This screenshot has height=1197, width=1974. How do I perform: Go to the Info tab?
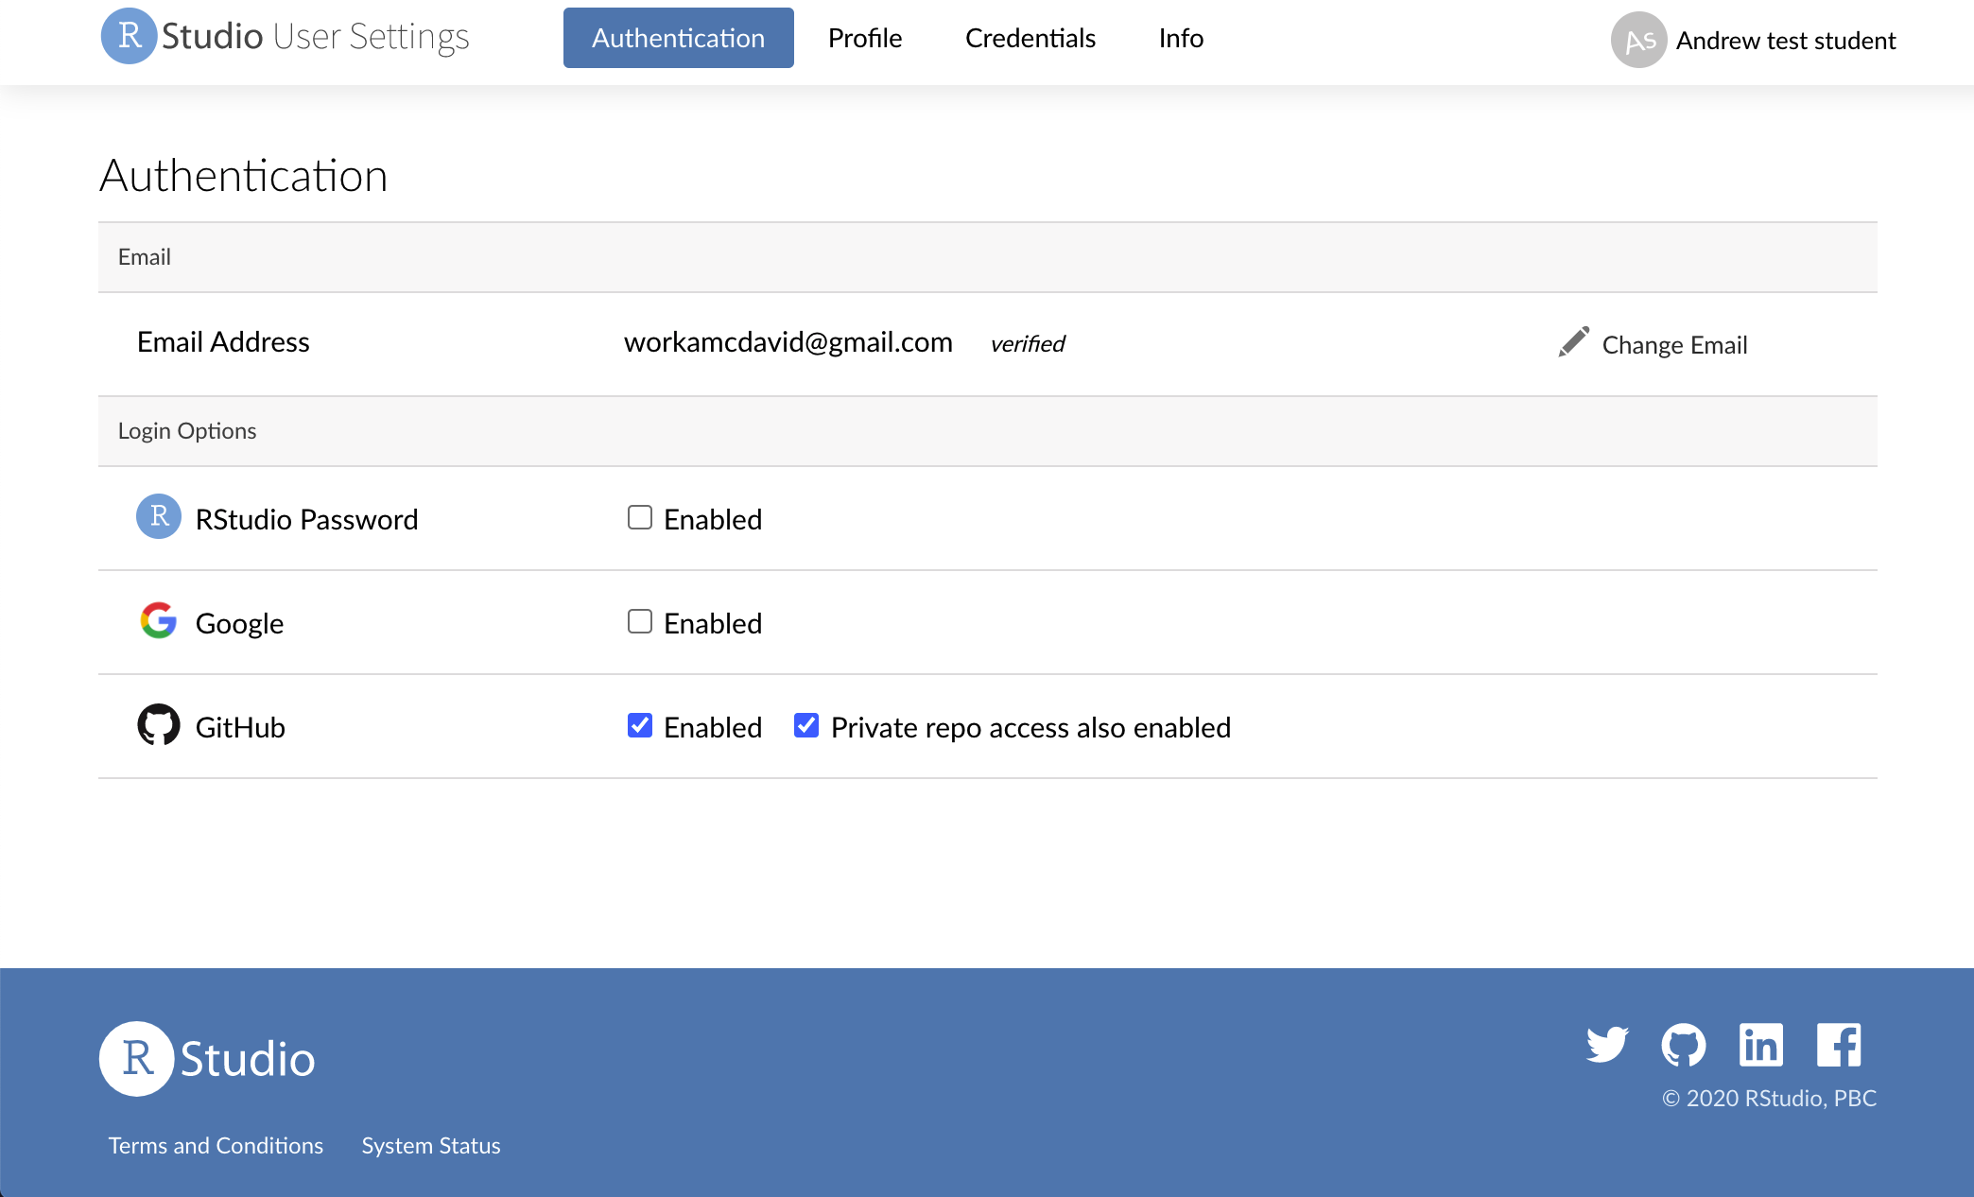point(1181,38)
